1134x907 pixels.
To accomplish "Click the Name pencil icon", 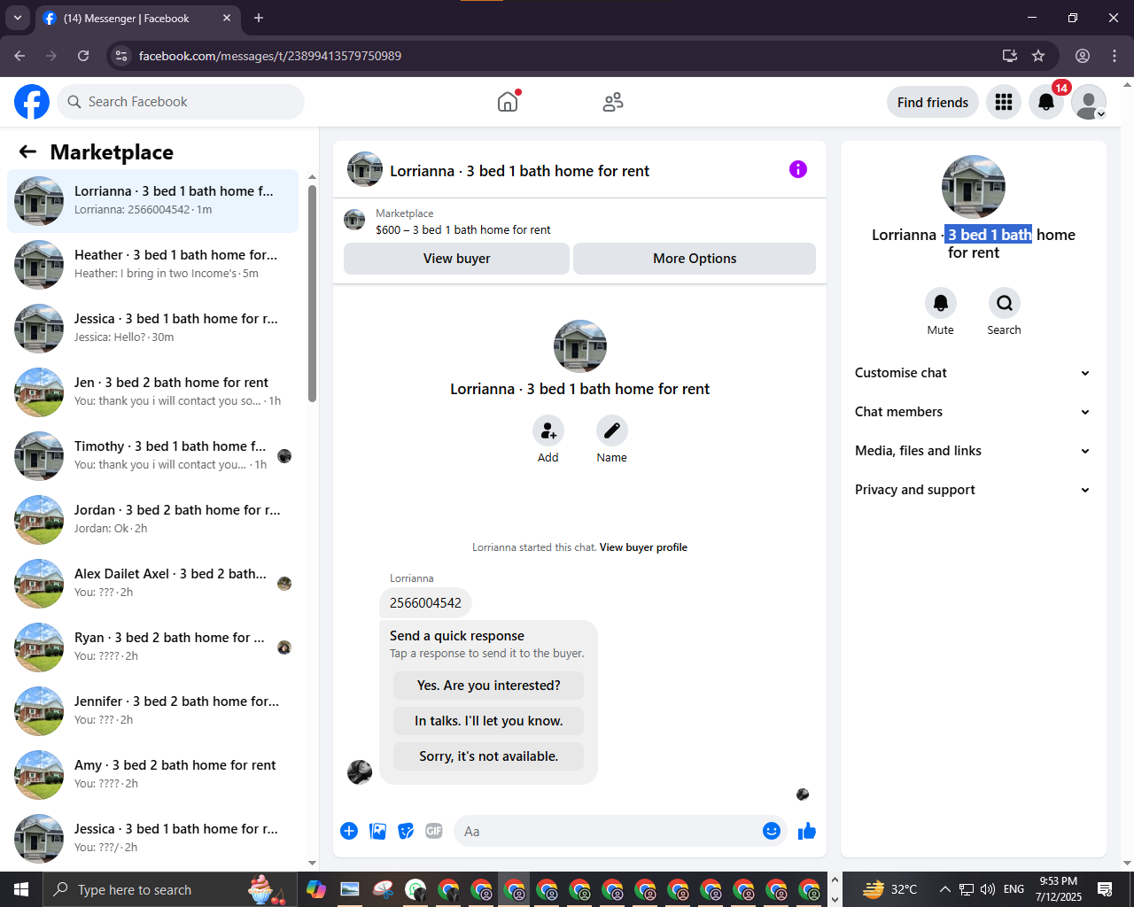I will click(612, 430).
